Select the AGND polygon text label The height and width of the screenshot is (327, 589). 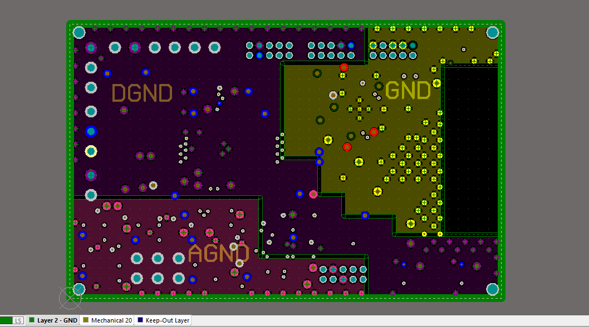click(218, 254)
